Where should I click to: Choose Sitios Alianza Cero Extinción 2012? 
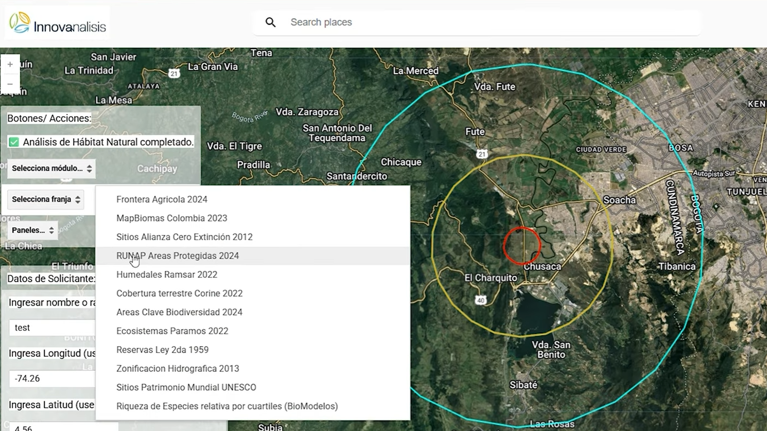click(252, 237)
